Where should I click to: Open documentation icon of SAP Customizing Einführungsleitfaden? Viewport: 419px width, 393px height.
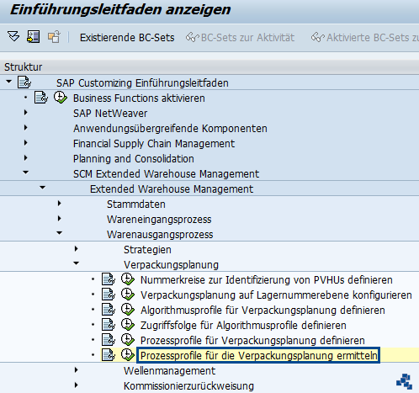click(x=24, y=82)
